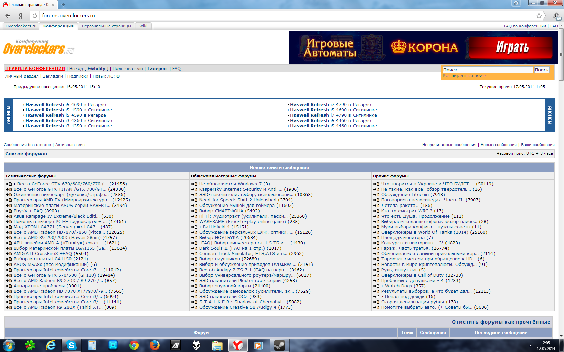564x352 pixels.
Task: Open Calculator from the taskbar
Action: [92, 345]
